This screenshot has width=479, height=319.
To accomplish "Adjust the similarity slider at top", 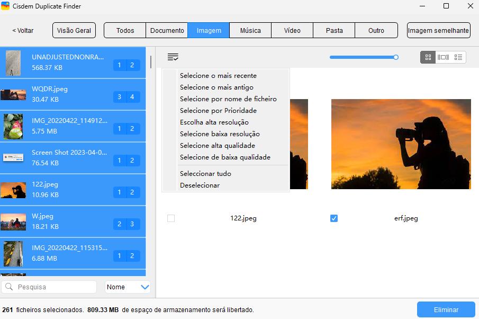I will tap(395, 56).
